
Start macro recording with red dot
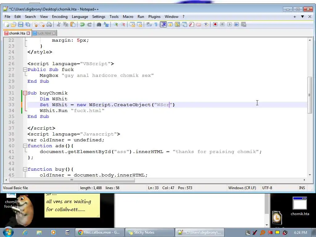(215, 25)
